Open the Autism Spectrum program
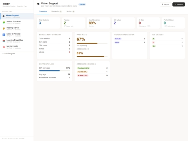This screenshot has height=141, width=188. point(17,22)
